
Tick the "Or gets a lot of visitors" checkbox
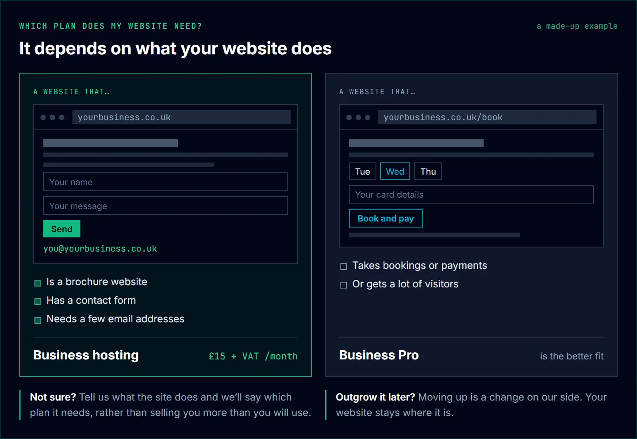point(344,285)
